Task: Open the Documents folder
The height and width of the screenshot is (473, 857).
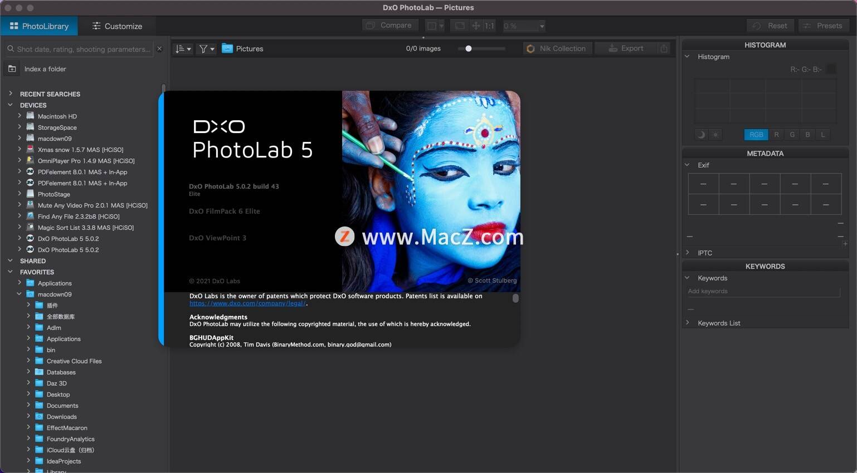Action: 62,406
